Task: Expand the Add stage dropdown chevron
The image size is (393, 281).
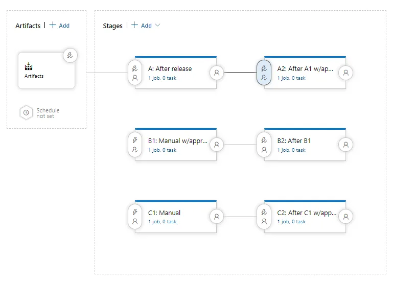Action: [x=157, y=26]
